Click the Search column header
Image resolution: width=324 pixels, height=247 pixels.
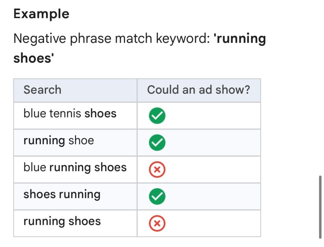[42, 90]
